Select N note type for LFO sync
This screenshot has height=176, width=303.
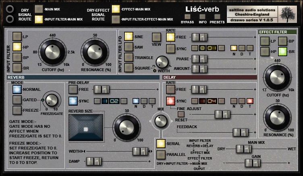point(234,48)
